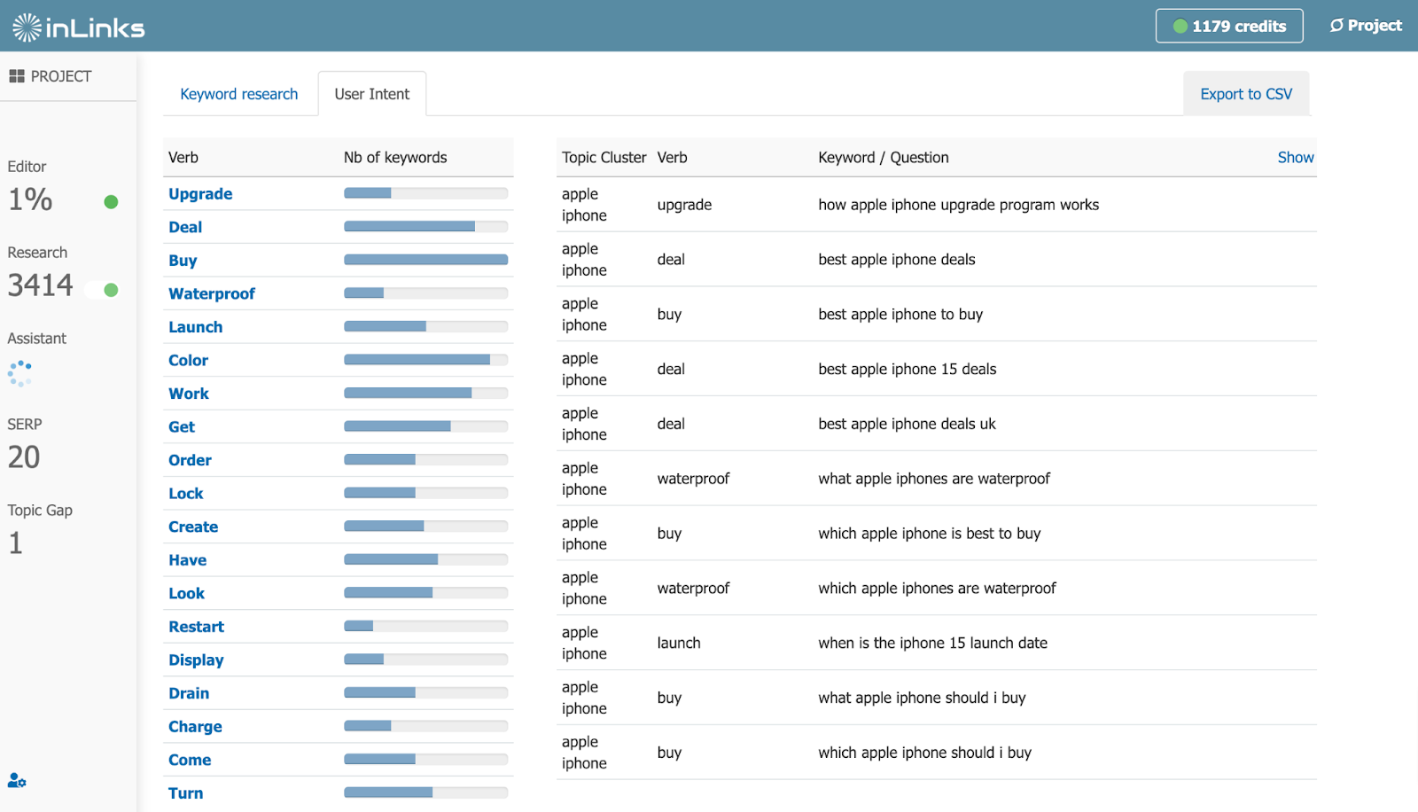The width and height of the screenshot is (1418, 812).
Task: Open the Order verb link
Action: (x=190, y=460)
